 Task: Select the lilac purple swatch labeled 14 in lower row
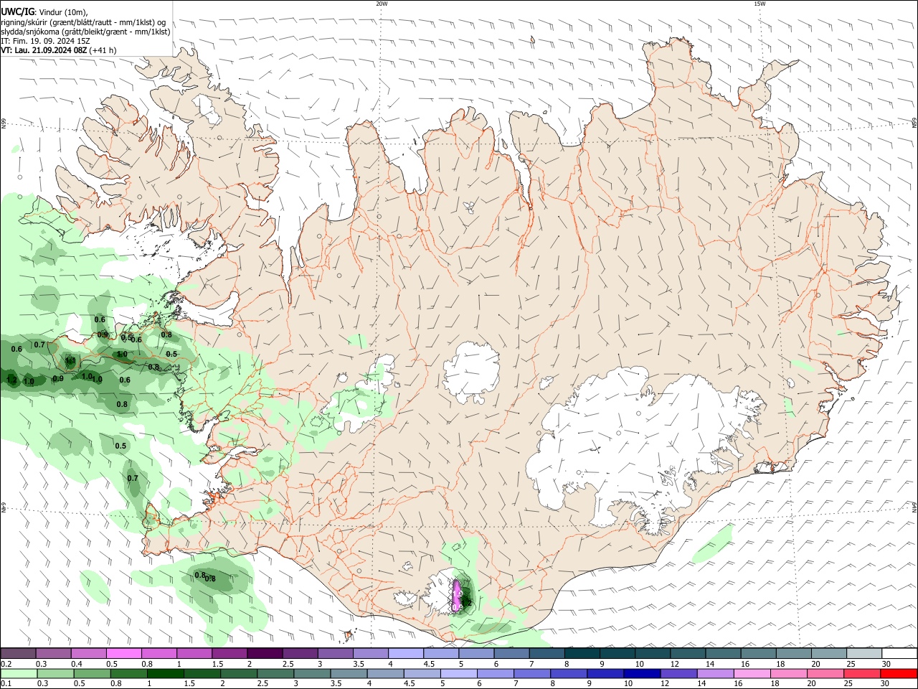coord(716,673)
